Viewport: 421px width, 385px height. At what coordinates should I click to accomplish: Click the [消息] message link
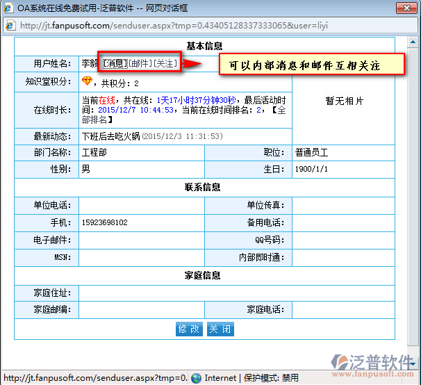(115, 64)
